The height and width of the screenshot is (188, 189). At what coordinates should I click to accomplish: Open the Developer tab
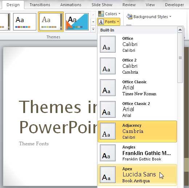click(x=174, y=5)
